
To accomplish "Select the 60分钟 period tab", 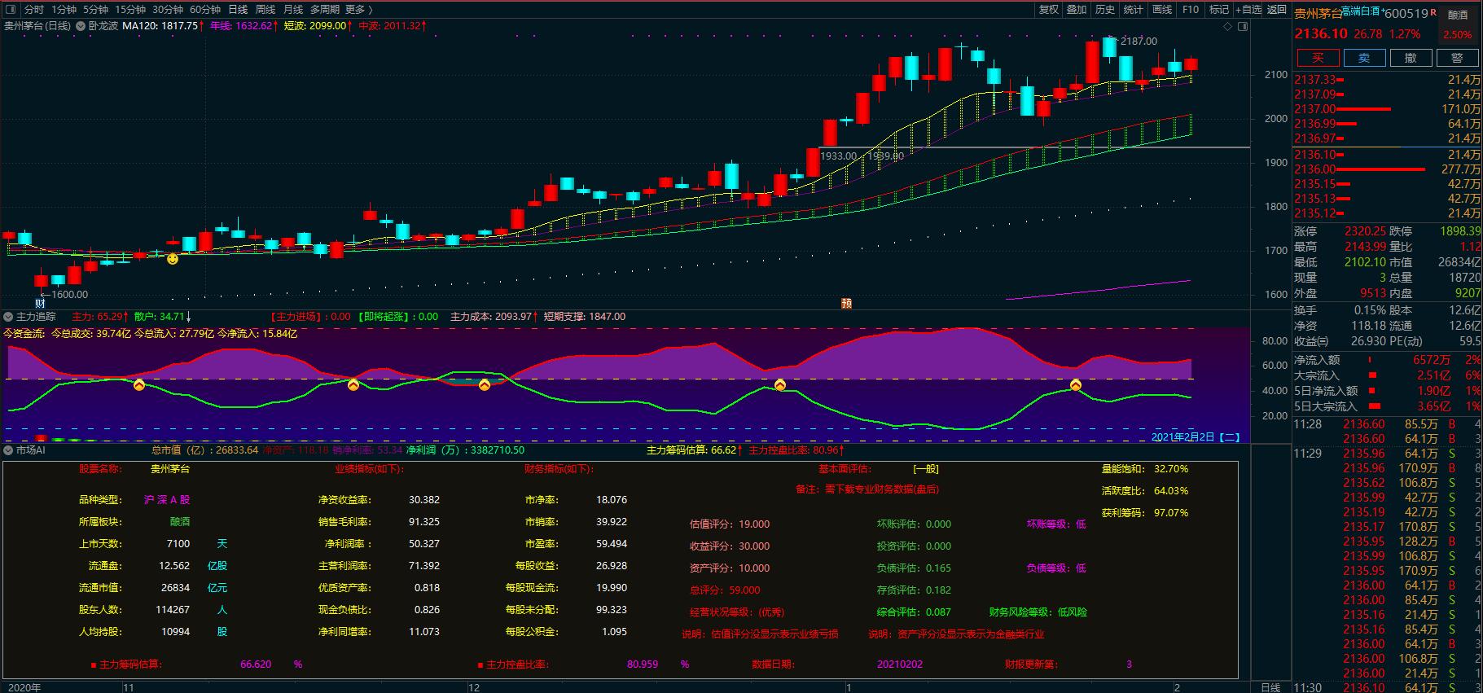I will (x=205, y=10).
